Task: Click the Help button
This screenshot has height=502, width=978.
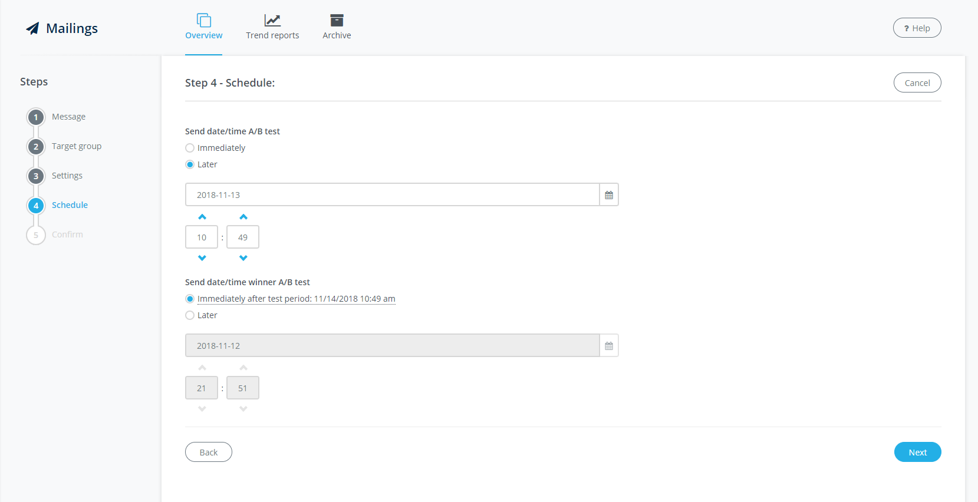Action: point(917,28)
